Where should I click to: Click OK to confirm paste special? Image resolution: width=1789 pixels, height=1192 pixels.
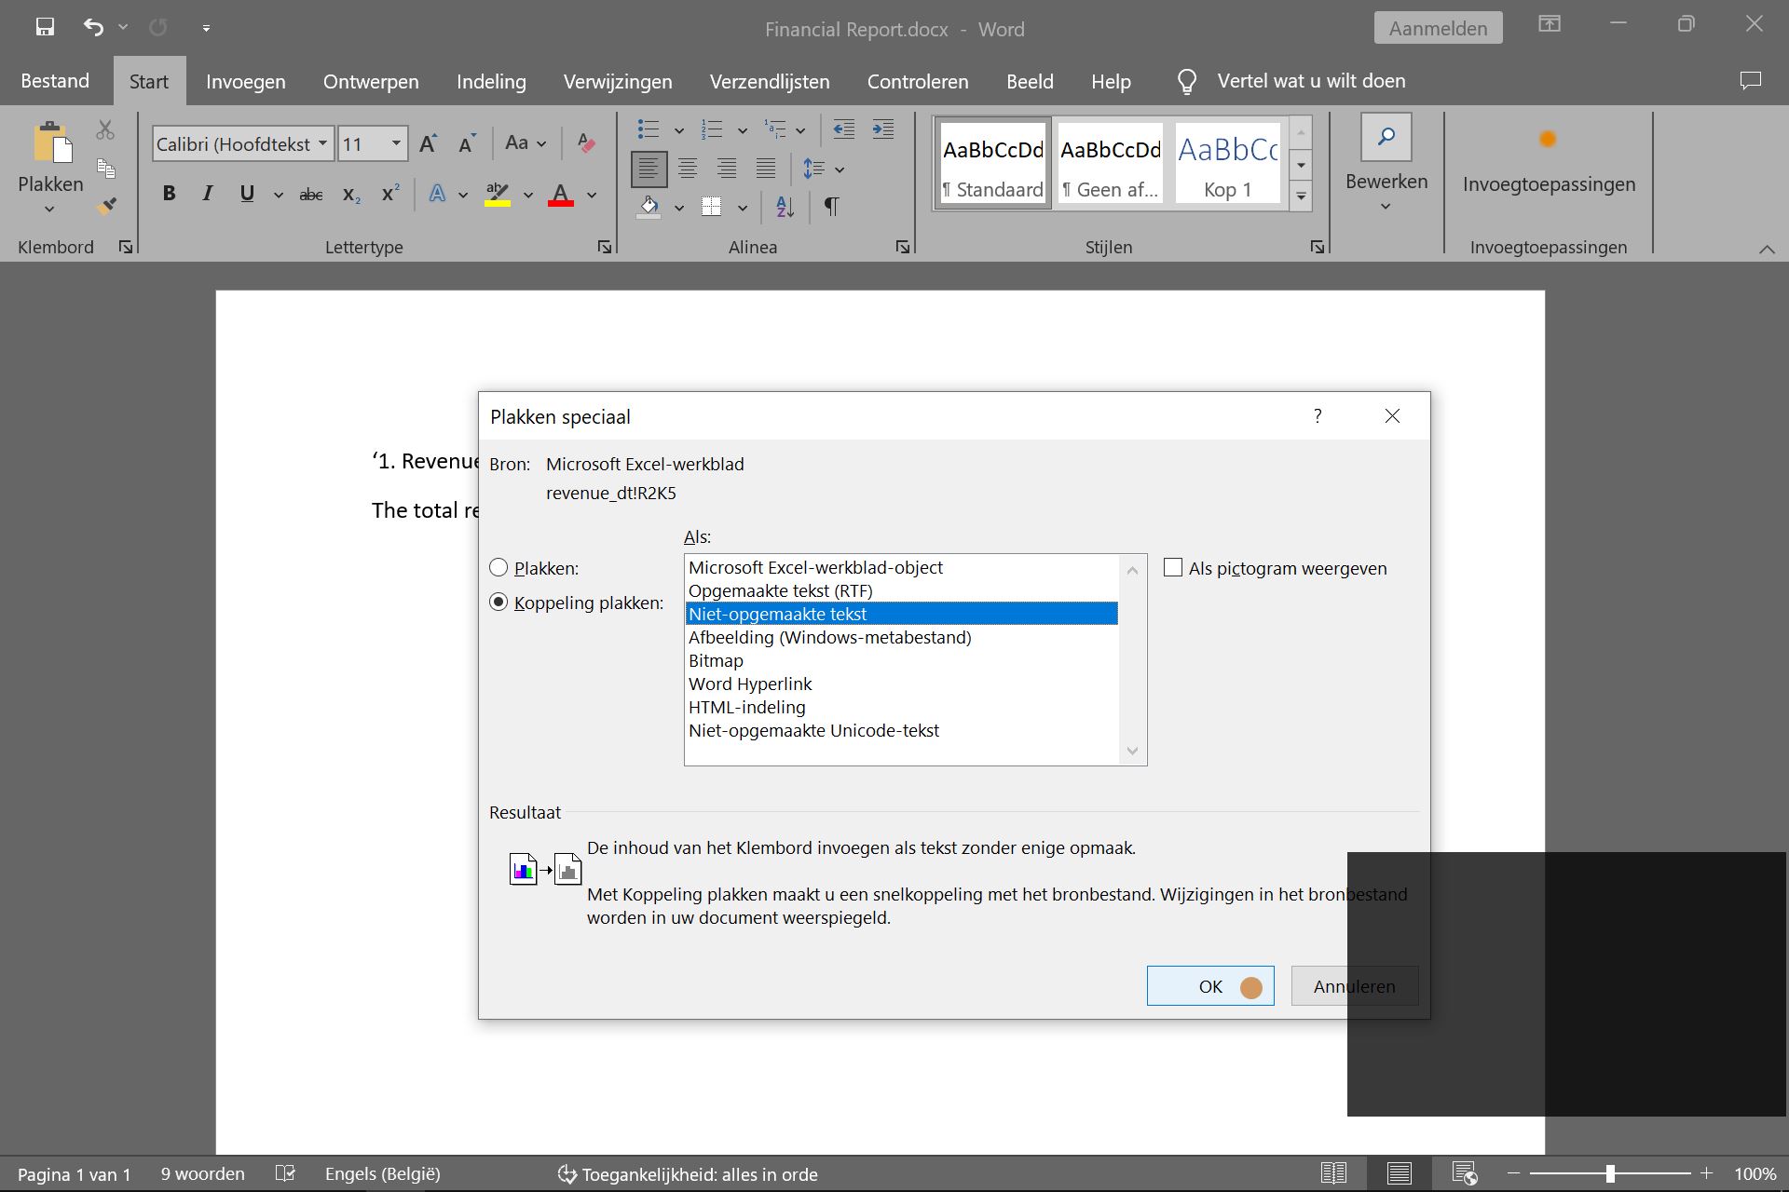click(1210, 984)
